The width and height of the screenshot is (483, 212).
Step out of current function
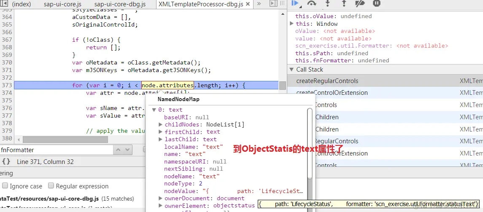coord(344,3)
